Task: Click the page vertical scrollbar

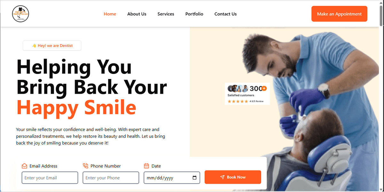Action: 381,96
